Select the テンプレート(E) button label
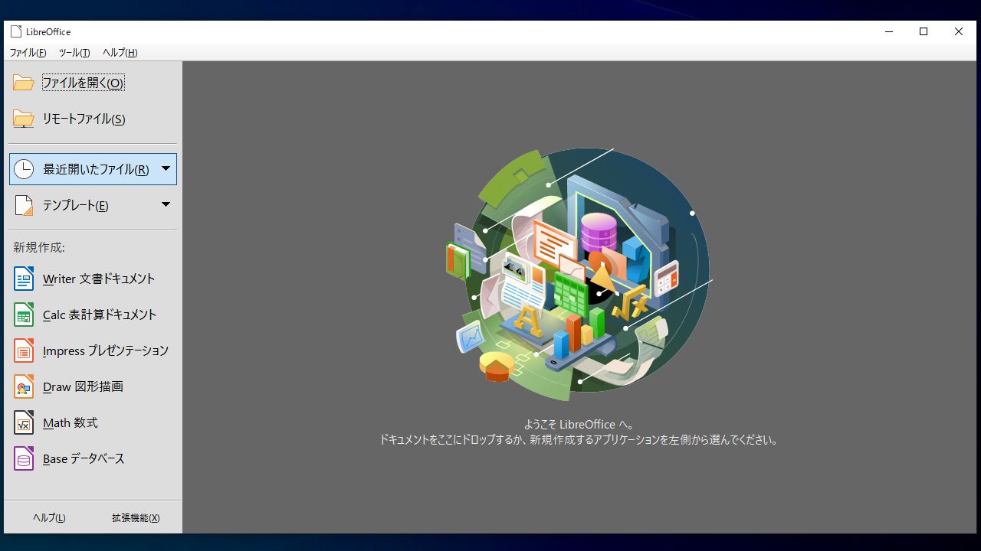This screenshot has height=551, width=981. coord(76,205)
